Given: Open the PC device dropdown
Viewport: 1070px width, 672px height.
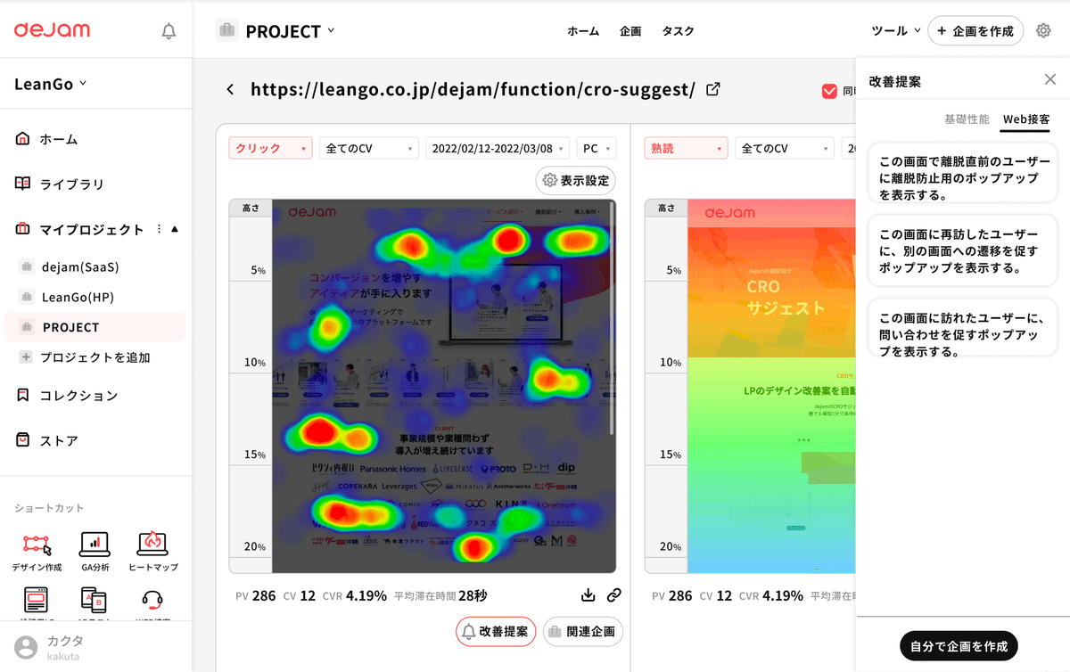Looking at the screenshot, I should tap(597, 148).
